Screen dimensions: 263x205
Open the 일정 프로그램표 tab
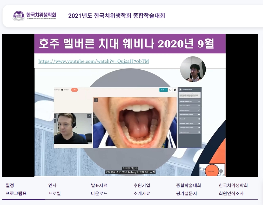tap(16, 189)
